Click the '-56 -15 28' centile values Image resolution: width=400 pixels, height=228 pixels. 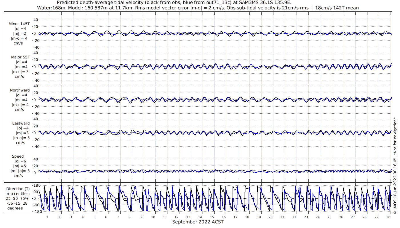point(18,203)
